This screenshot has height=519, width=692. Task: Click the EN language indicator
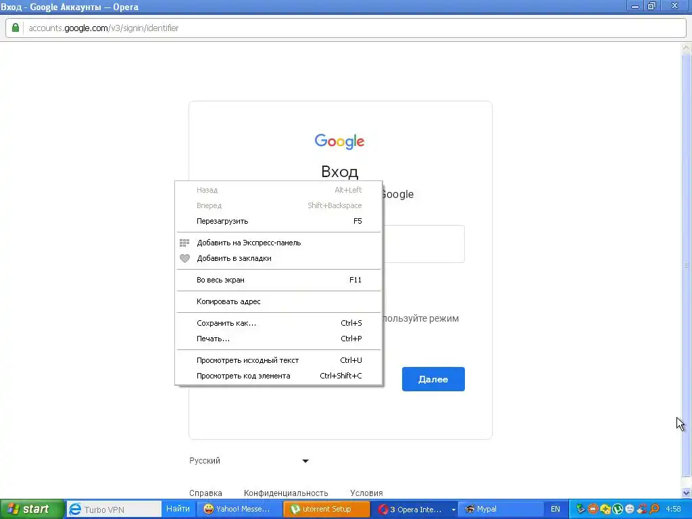coord(555,510)
